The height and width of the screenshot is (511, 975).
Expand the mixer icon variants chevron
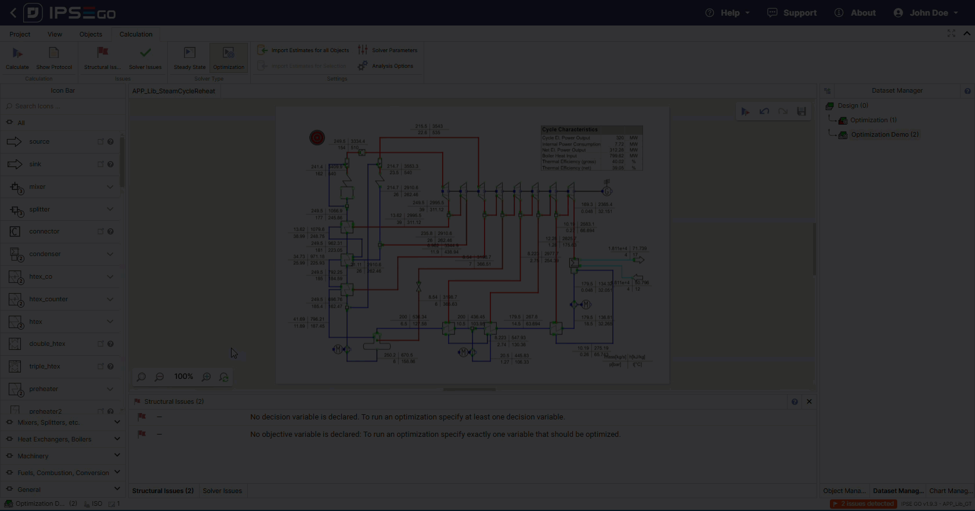point(110,187)
